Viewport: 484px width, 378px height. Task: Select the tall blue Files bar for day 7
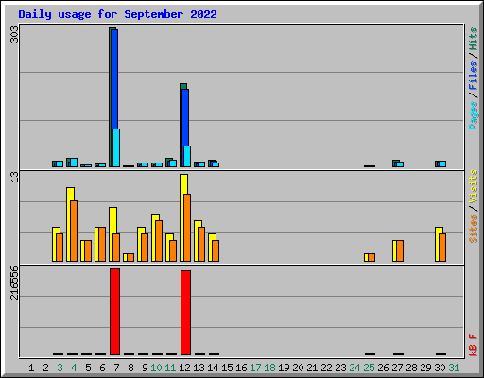[114, 78]
